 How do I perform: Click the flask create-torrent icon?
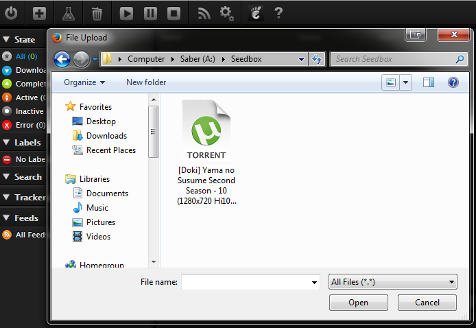tap(69, 13)
